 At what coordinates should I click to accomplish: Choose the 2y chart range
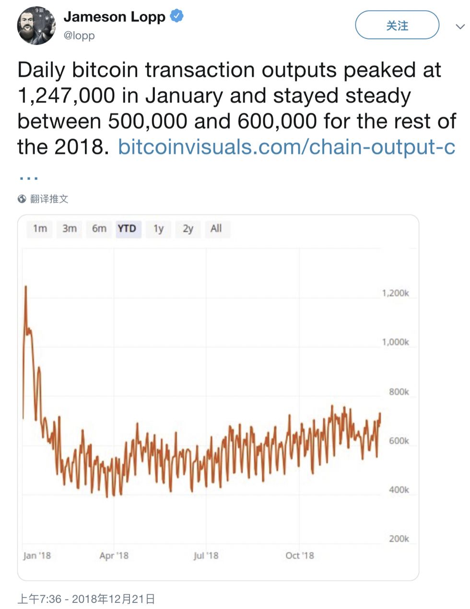click(x=188, y=229)
